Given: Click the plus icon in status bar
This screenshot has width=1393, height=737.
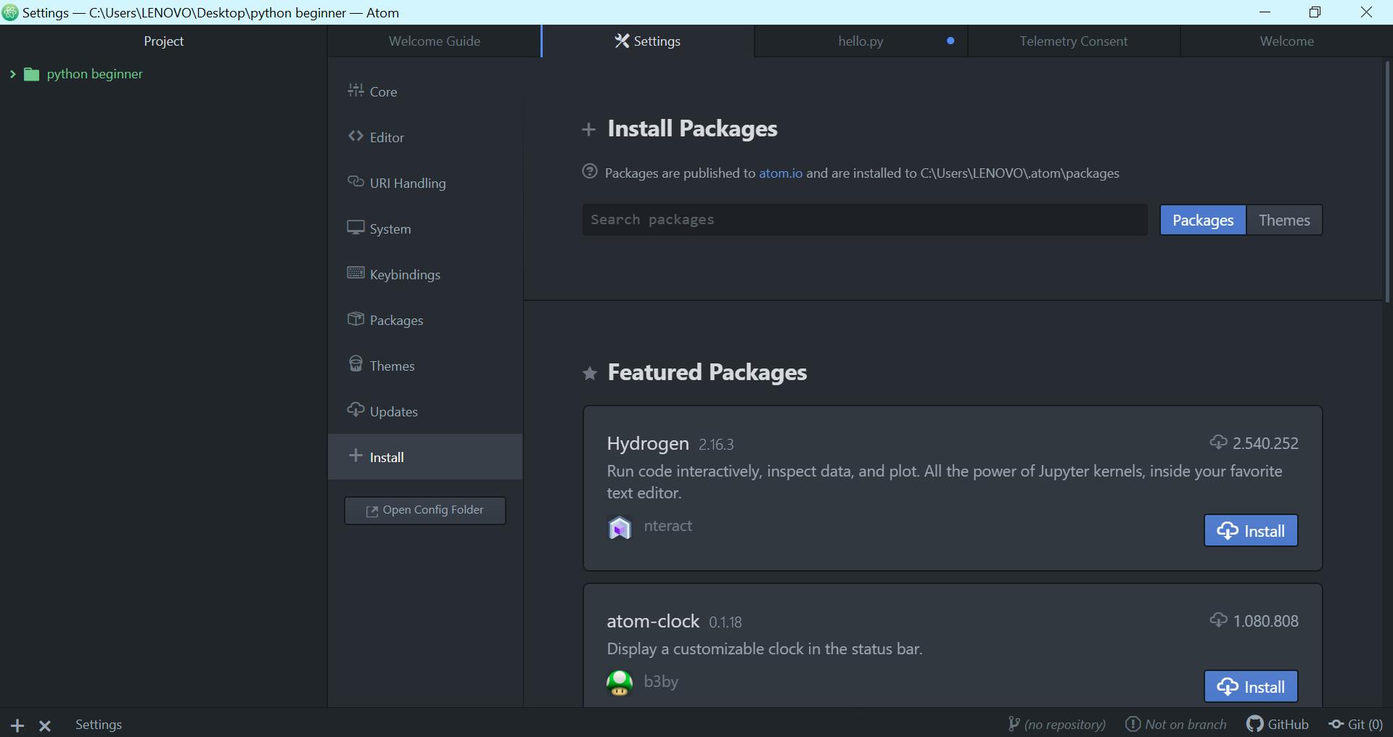Looking at the screenshot, I should coord(17,725).
